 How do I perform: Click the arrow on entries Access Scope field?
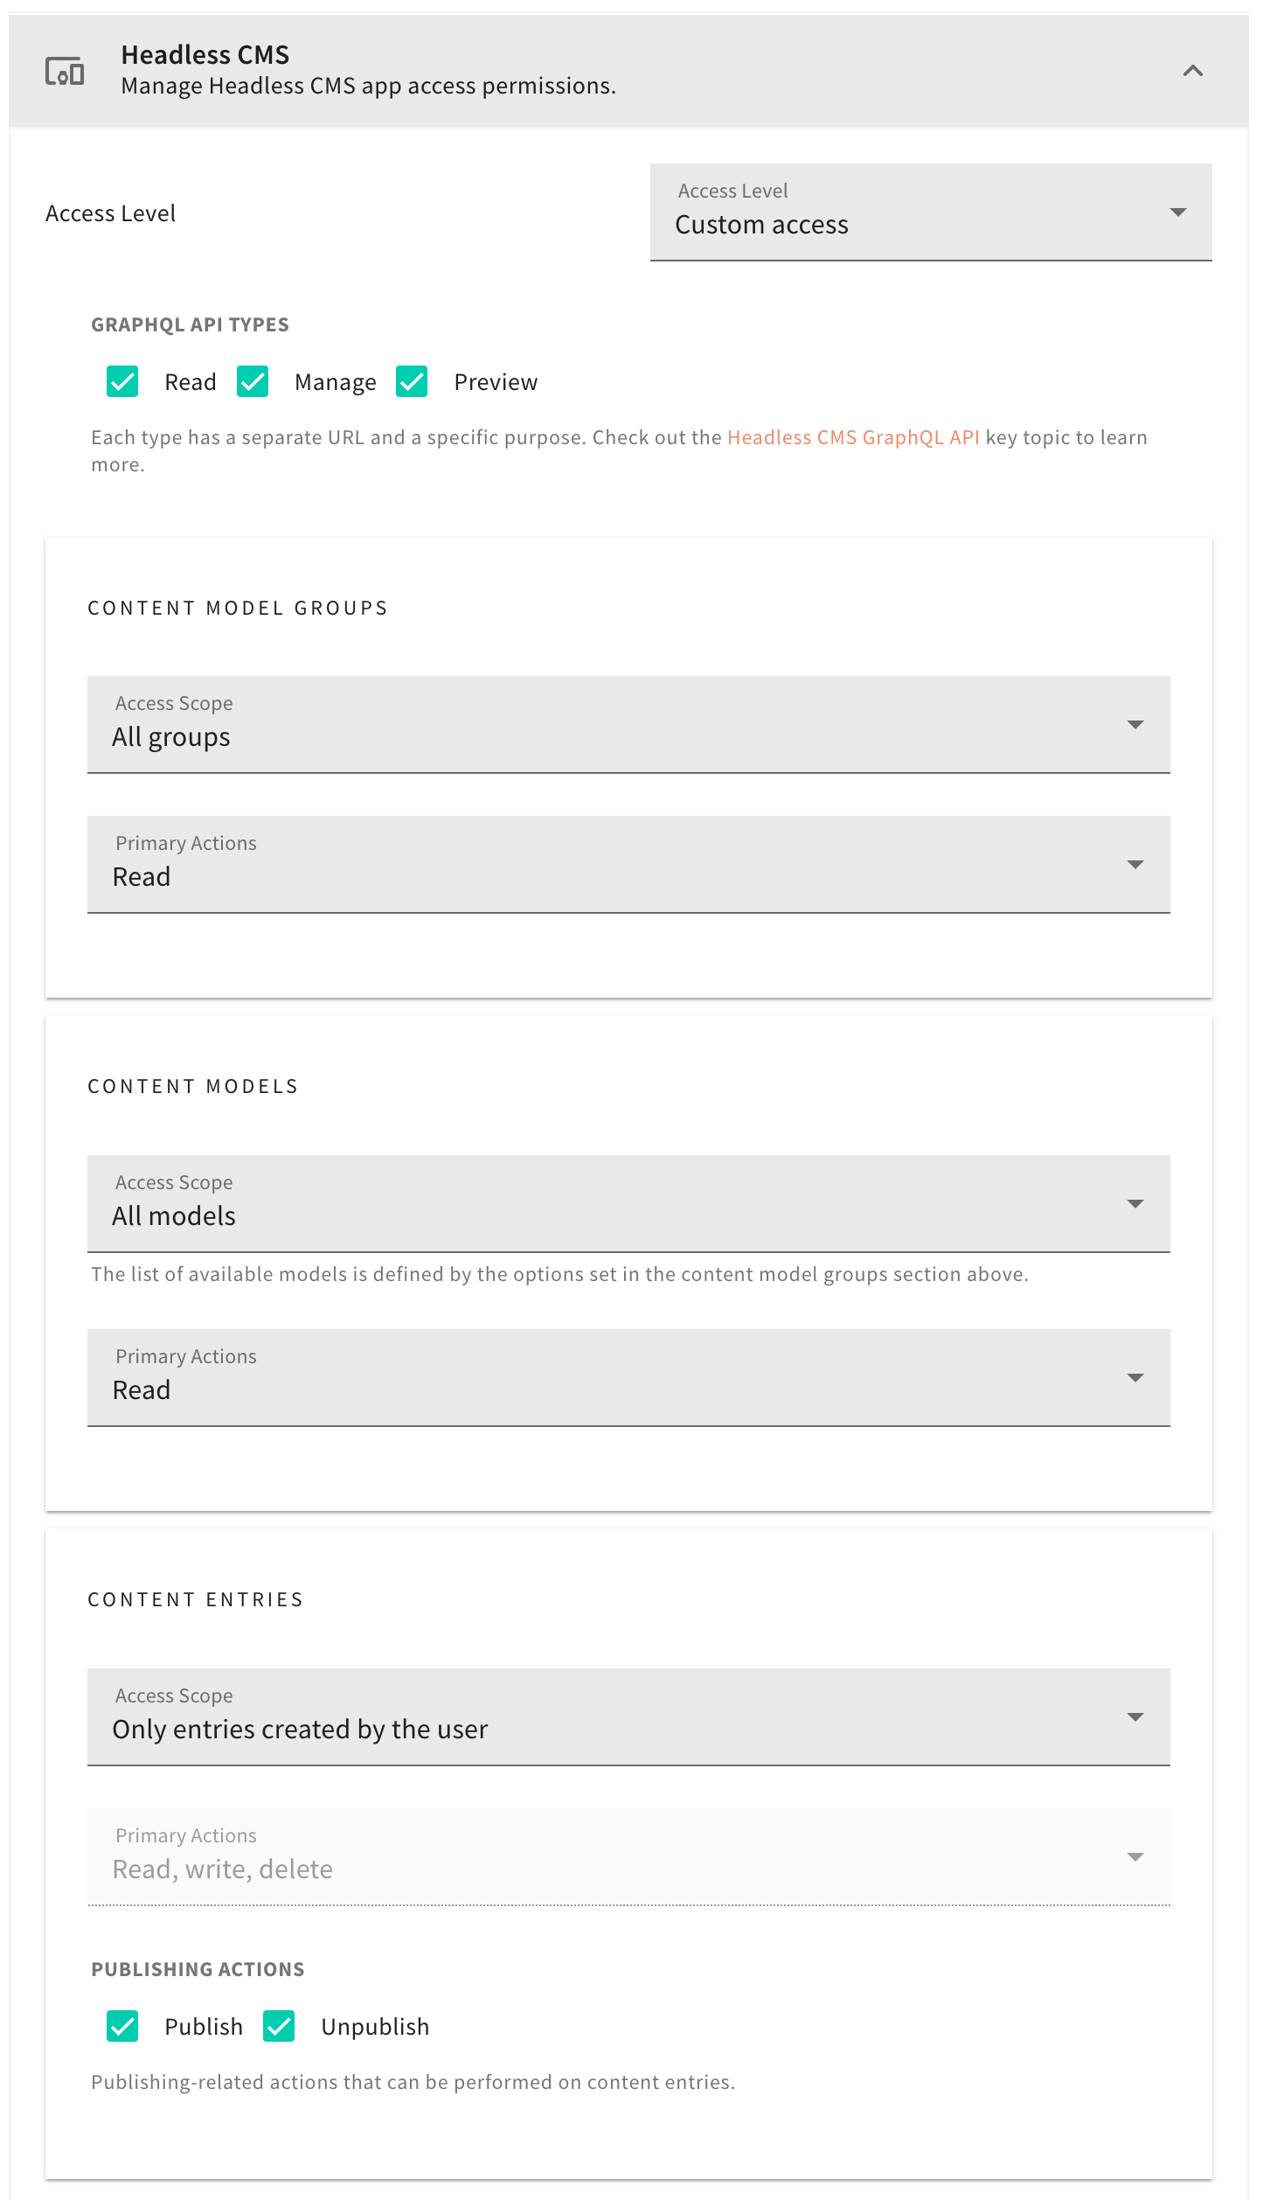coord(1135,1716)
